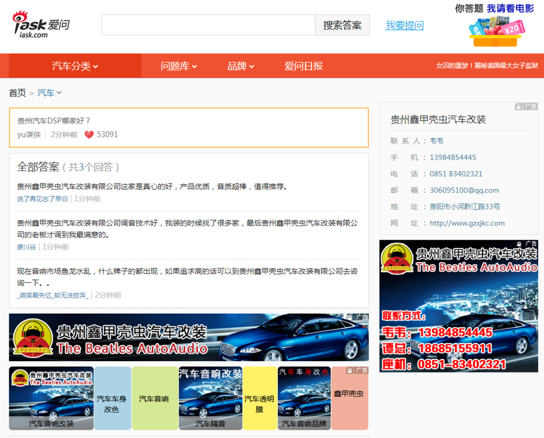Click the 全部答案 heading
544x438 pixels.
tap(38, 167)
